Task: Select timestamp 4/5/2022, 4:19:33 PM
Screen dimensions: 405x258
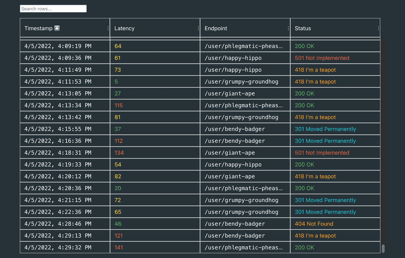Action: coord(58,165)
